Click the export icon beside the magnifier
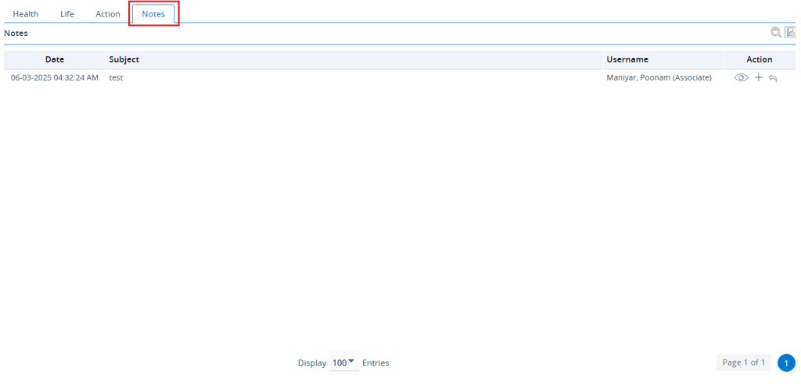Screen dimensions: 801x386 coord(790,33)
